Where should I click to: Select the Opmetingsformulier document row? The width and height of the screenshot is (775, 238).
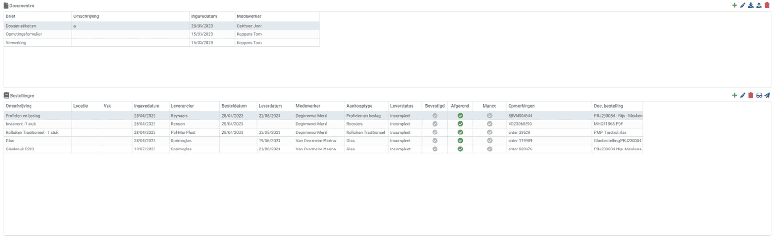pyautogui.click(x=24, y=34)
